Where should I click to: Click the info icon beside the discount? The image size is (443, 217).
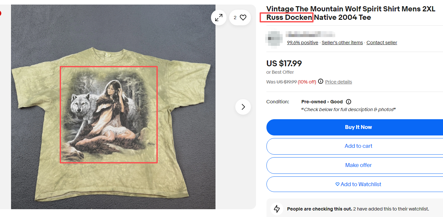click(321, 81)
